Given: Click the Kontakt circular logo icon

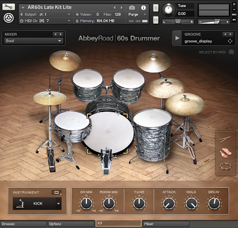Looking at the screenshot, I should pyautogui.click(x=8, y=18).
